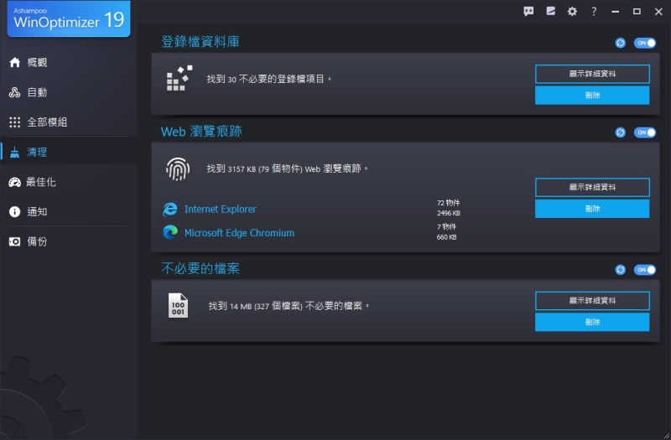Click the Internet Explorer logo icon
671x440 pixels.
(x=170, y=209)
